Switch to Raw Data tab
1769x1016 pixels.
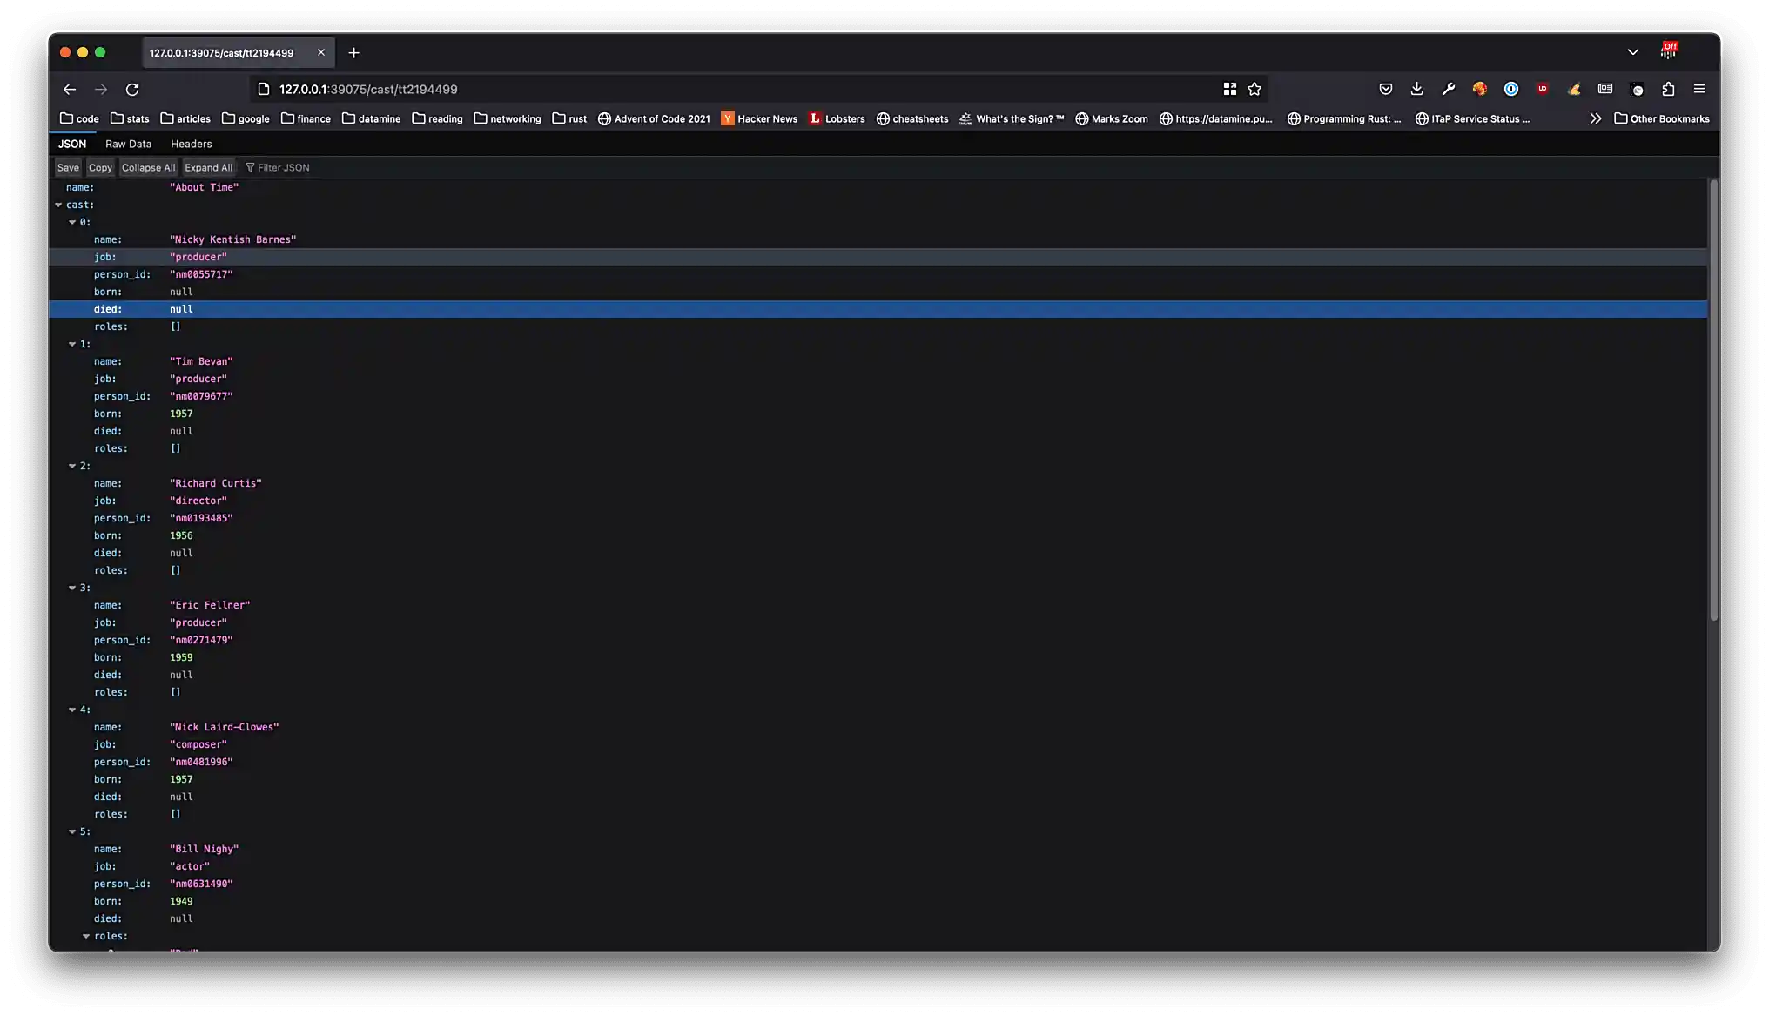128,144
